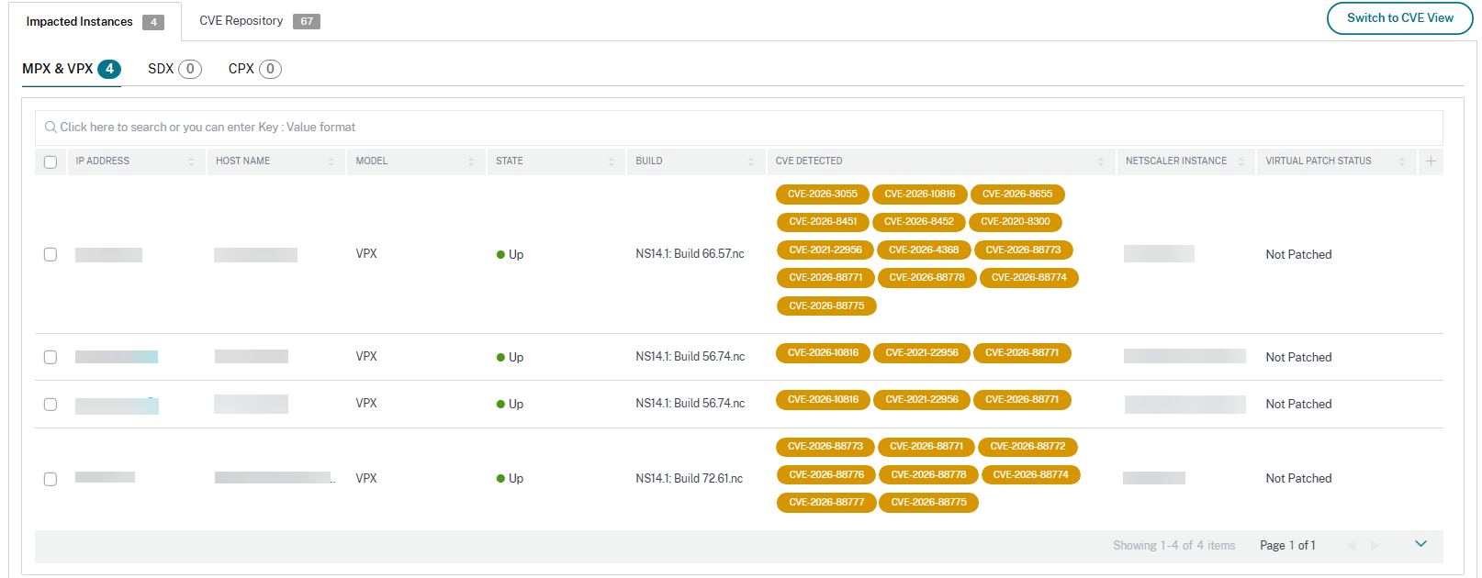
Task: Click the CVE-2026-8451 tag
Action: pyautogui.click(x=823, y=222)
